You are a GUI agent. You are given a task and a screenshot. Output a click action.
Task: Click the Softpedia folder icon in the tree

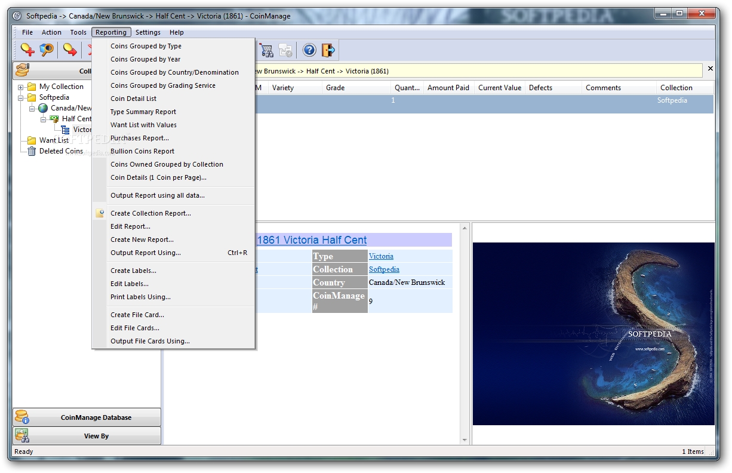coord(32,97)
